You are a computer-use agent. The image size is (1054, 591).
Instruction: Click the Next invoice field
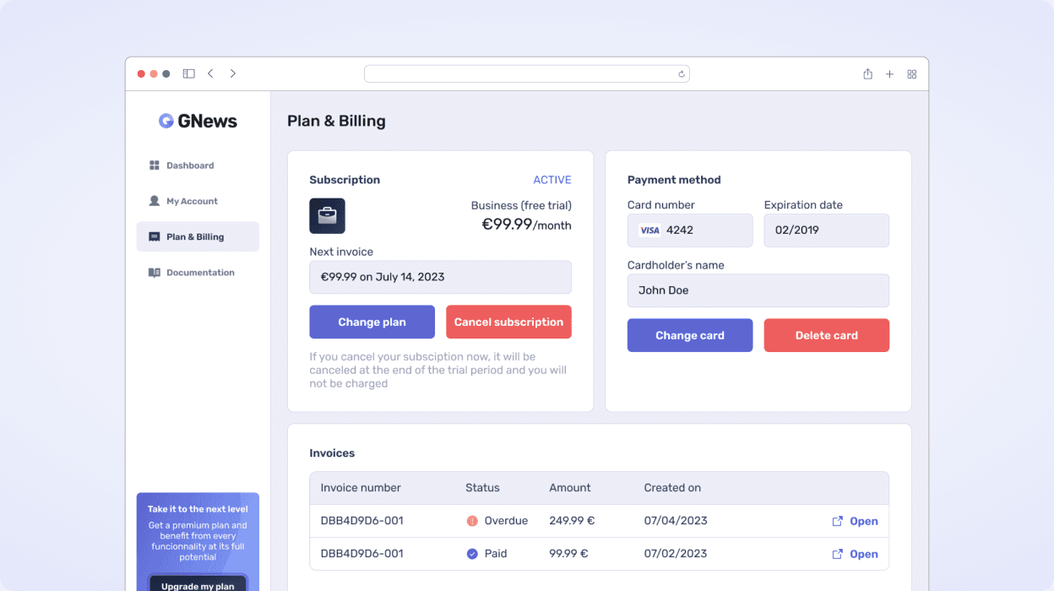tap(440, 277)
